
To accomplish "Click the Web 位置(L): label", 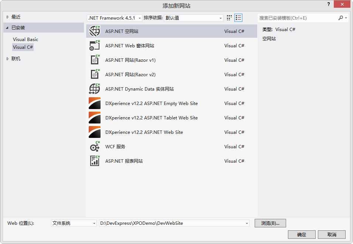I will 21,223.
